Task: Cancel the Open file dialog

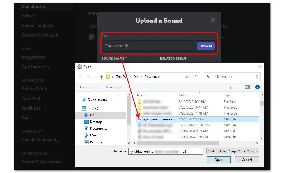Action: tap(247, 160)
